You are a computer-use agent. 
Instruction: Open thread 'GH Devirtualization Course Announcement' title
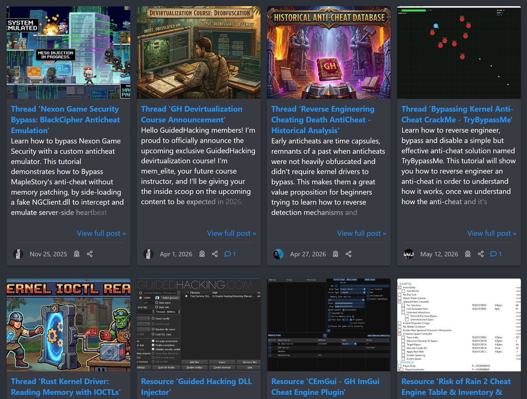[191, 114]
